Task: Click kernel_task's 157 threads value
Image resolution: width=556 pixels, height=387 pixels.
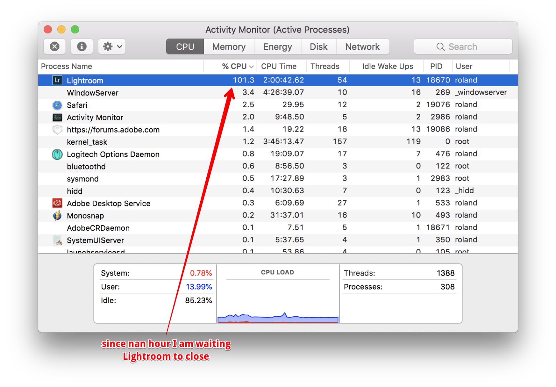Action: (x=340, y=142)
